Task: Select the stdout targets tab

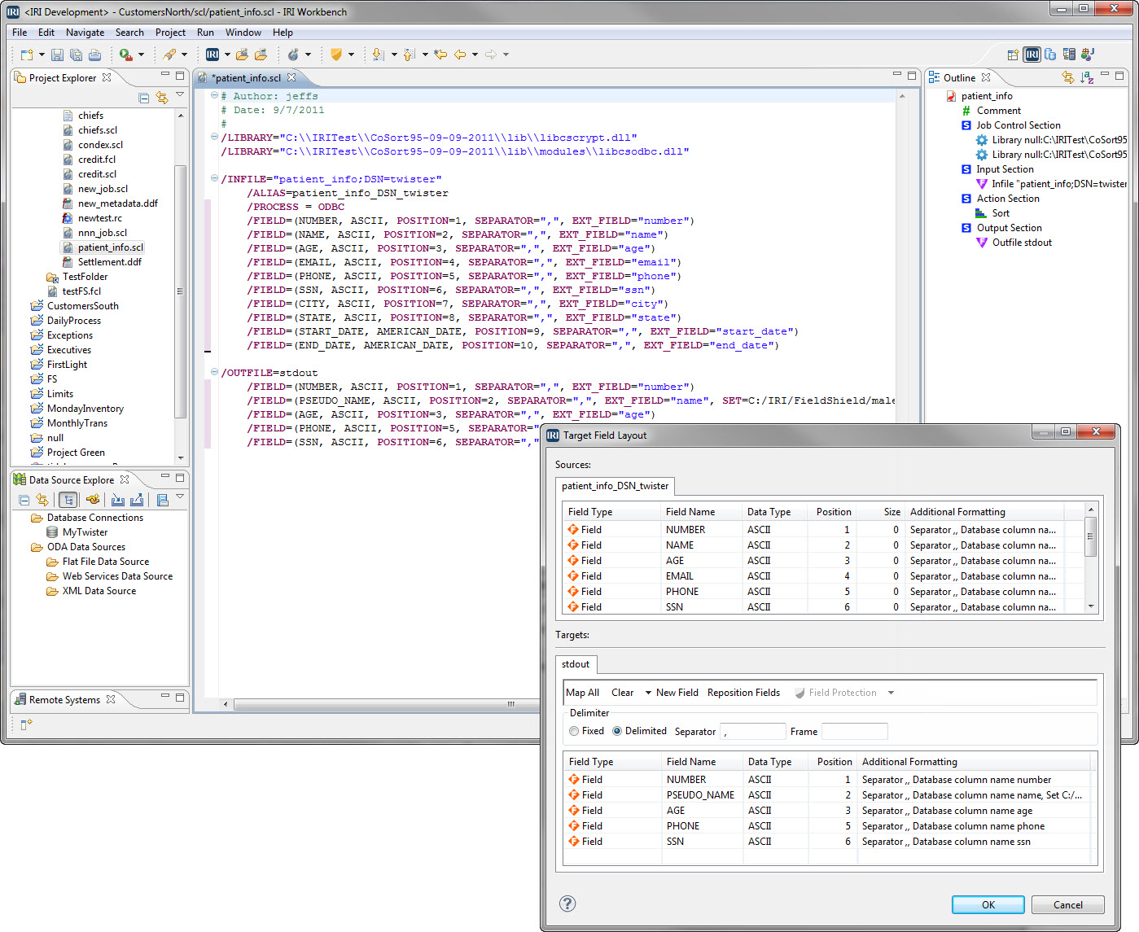Action: tap(576, 664)
